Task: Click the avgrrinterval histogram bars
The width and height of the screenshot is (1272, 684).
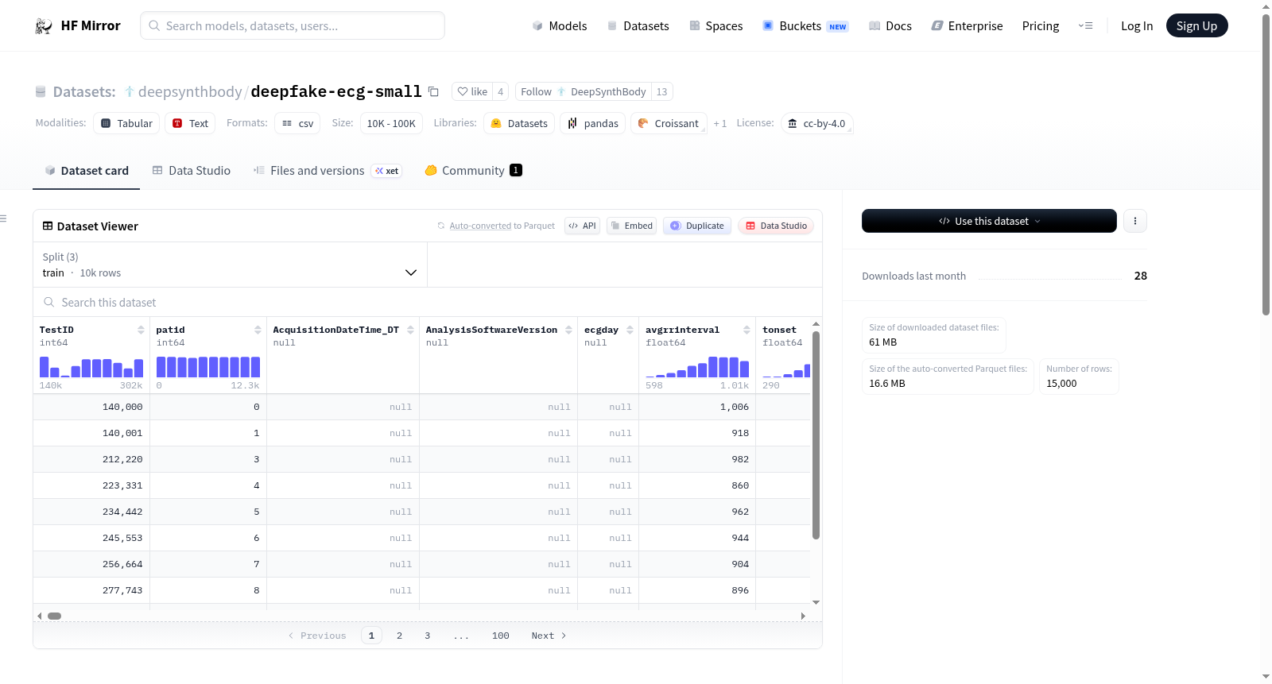Action: click(x=697, y=367)
